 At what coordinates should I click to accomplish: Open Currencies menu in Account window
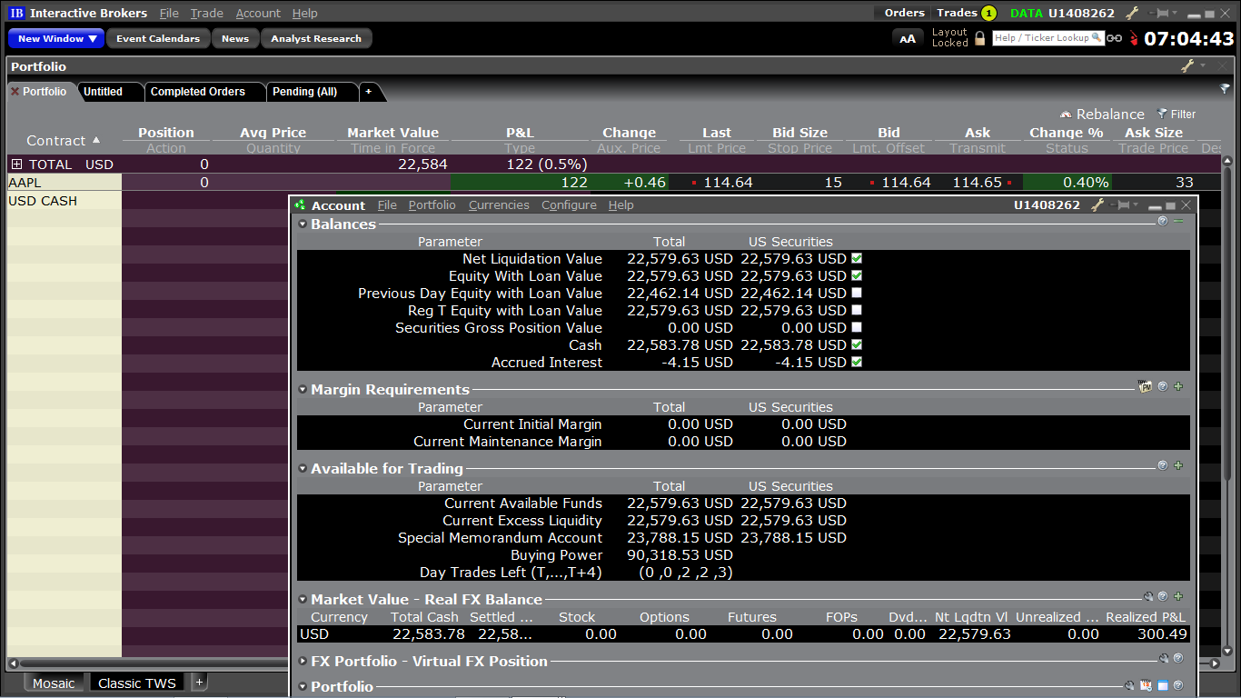pyautogui.click(x=499, y=205)
